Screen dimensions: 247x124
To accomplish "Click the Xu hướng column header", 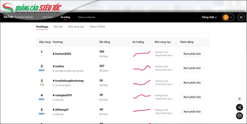I will (138, 42).
